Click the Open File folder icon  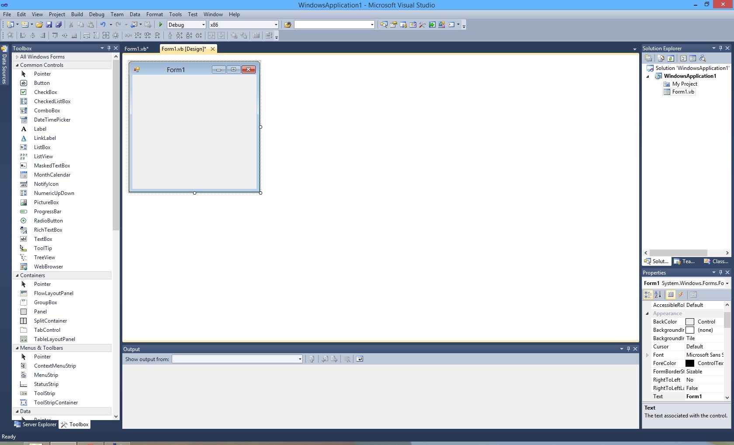[x=39, y=25]
